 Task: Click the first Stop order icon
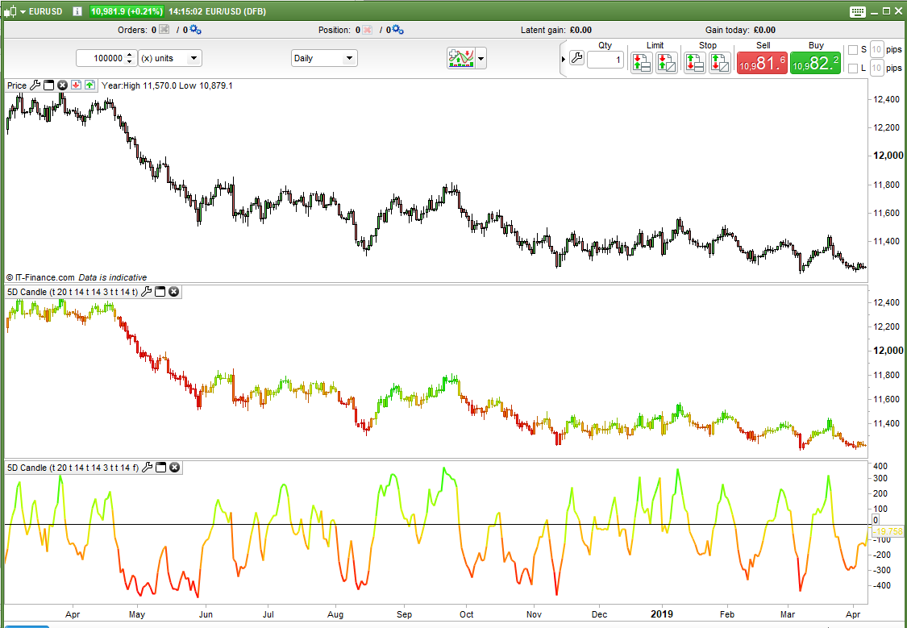[695, 62]
